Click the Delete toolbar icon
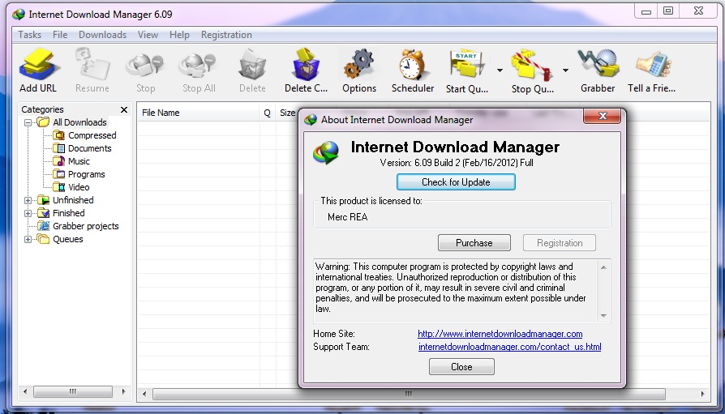This screenshot has width=725, height=414. tap(252, 64)
